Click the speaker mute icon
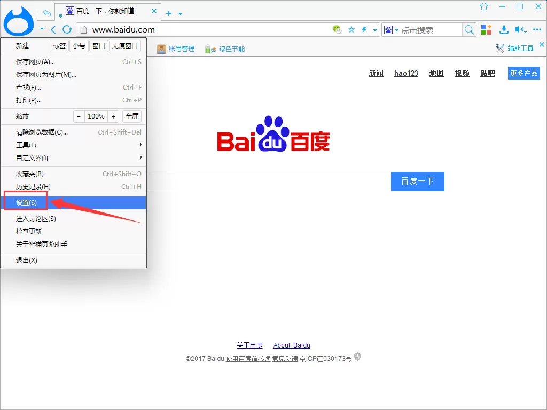Screen dimensions: 547x410 point(519,30)
